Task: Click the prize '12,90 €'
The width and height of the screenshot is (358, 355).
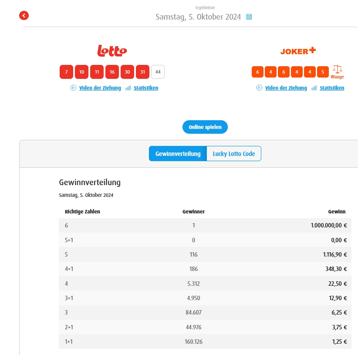Action: [338, 298]
